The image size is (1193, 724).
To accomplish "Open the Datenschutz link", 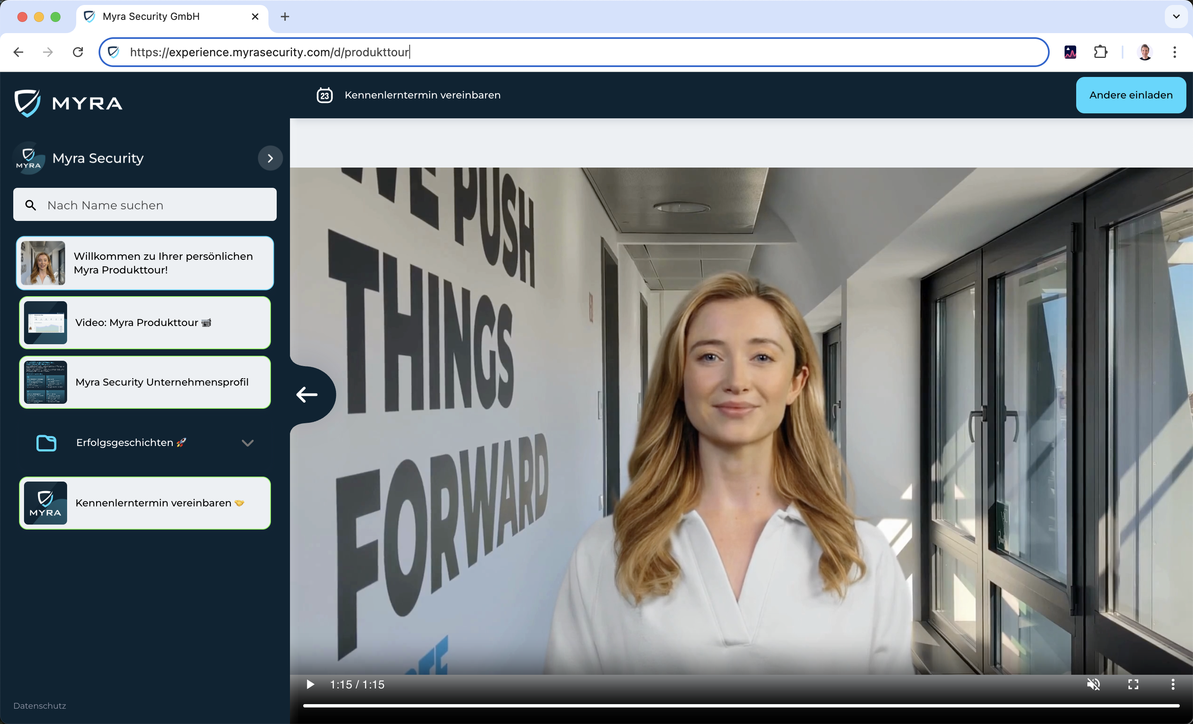I will point(40,706).
